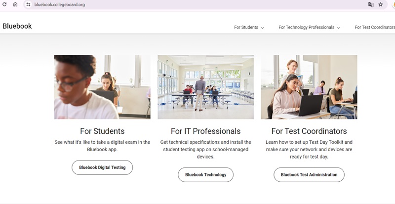Expand the For Technology Professionals chevron
Viewport: 395px width, 204px height.
[338, 28]
